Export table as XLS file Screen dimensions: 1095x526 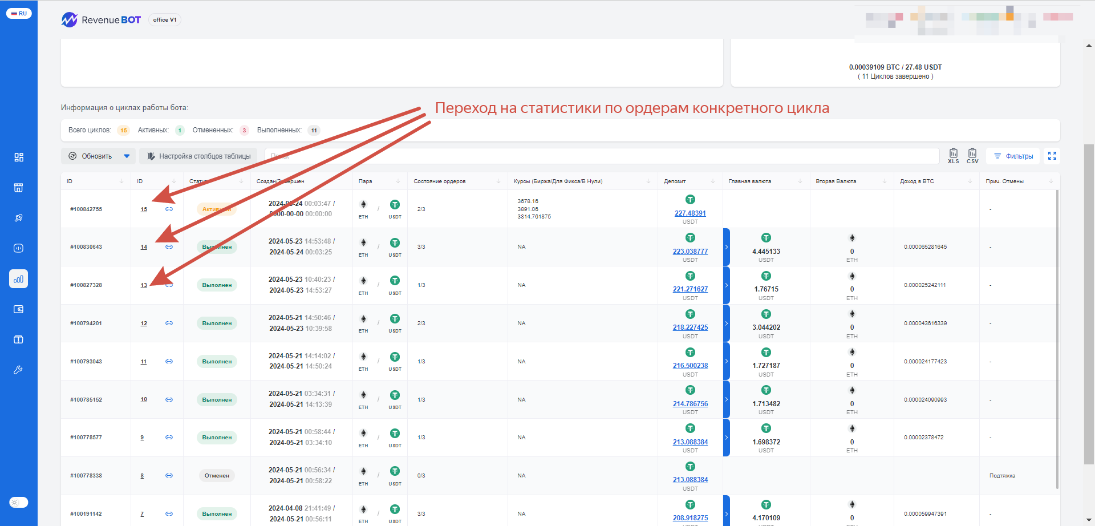pos(954,156)
